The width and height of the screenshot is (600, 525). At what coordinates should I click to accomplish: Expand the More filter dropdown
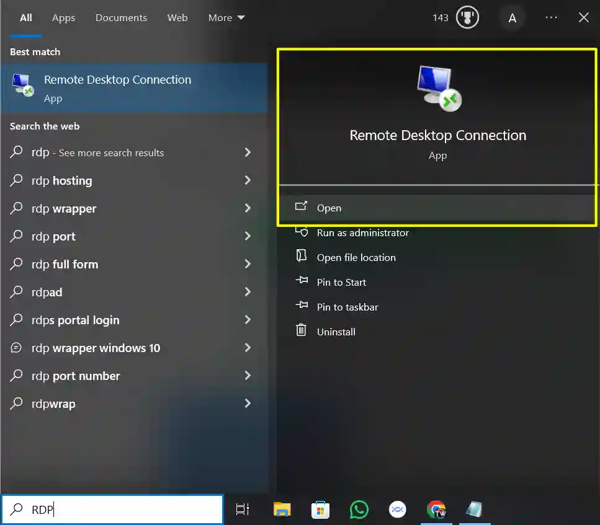pyautogui.click(x=226, y=17)
